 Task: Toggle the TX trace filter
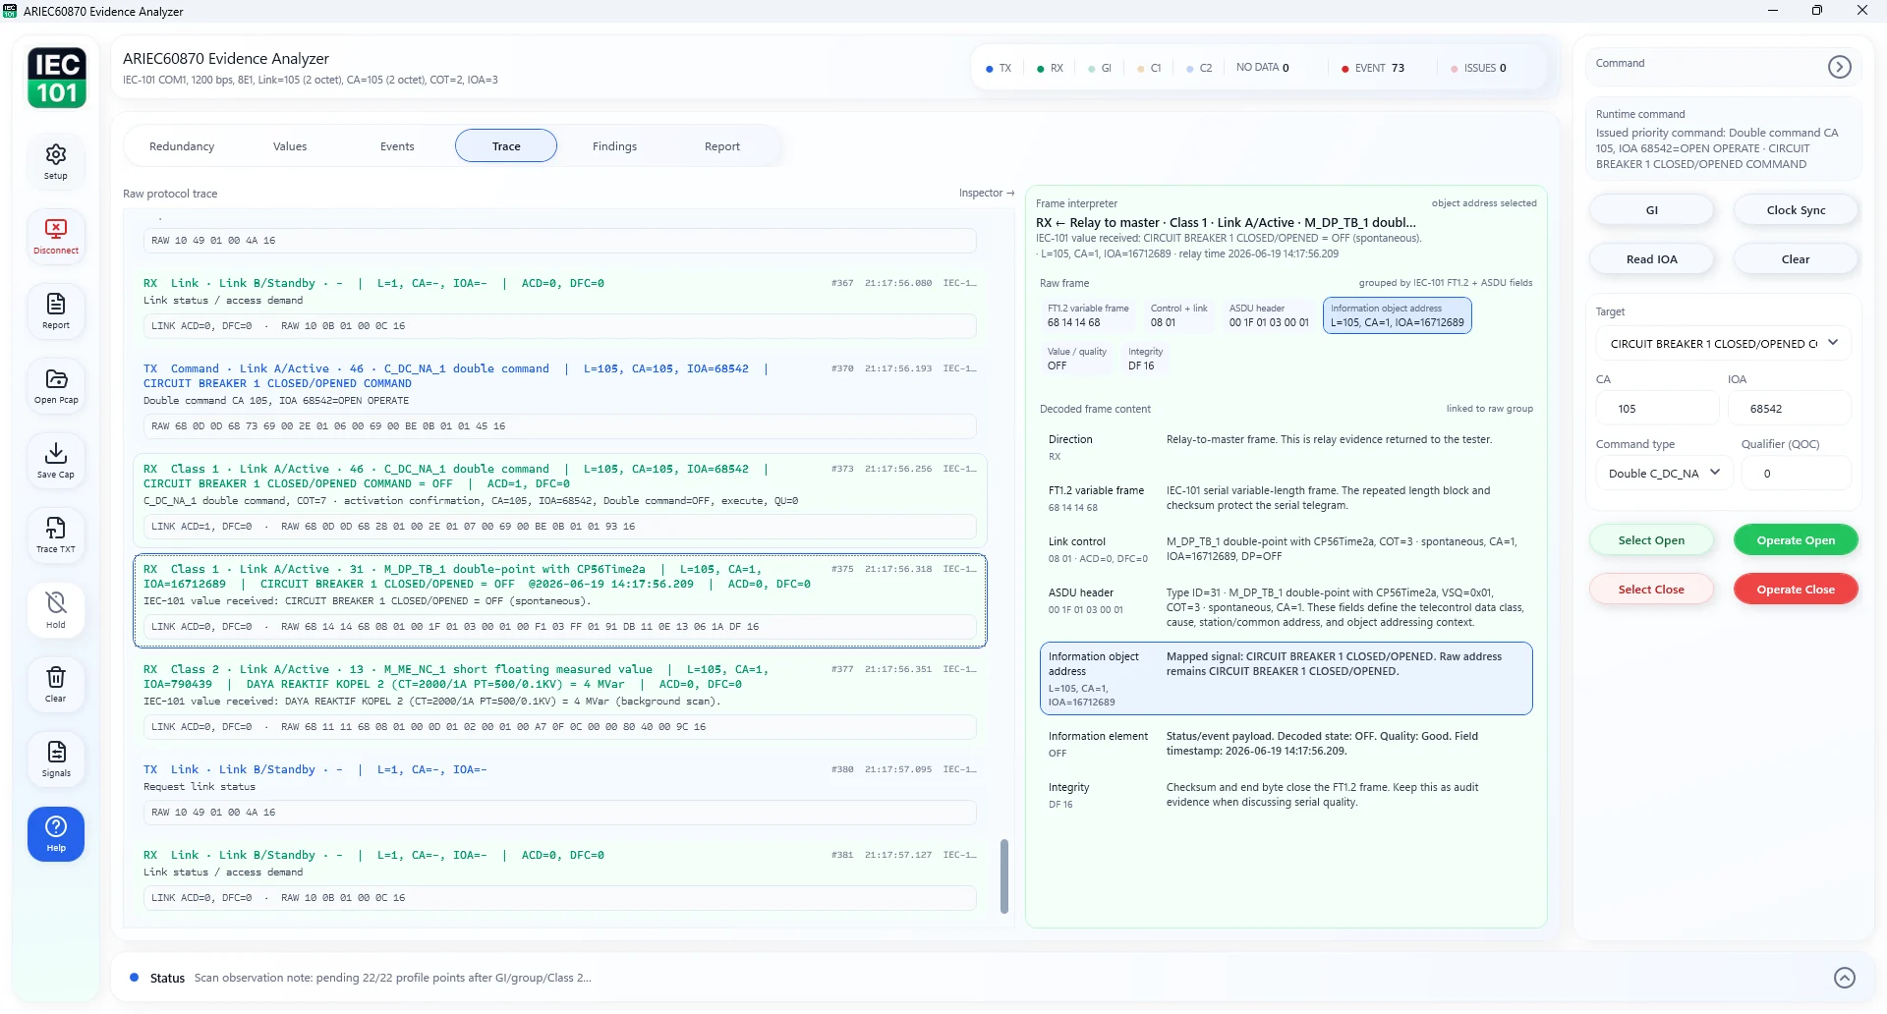(x=999, y=69)
